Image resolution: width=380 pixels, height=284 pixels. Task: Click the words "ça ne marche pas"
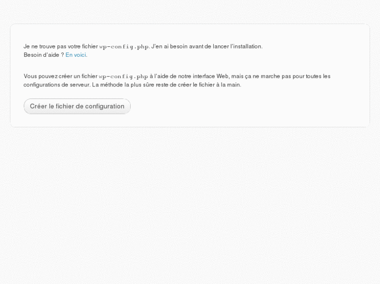click(267, 76)
